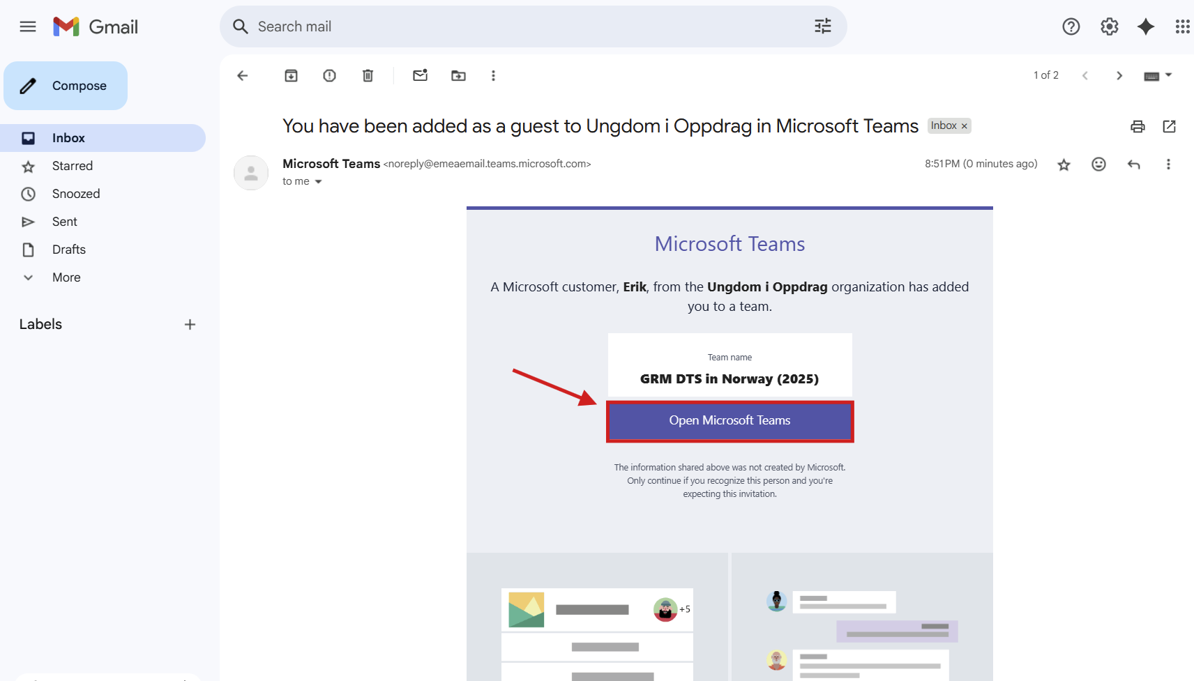Show recipient details next to 'to me'
Image resolution: width=1194 pixels, height=681 pixels.
point(319,181)
